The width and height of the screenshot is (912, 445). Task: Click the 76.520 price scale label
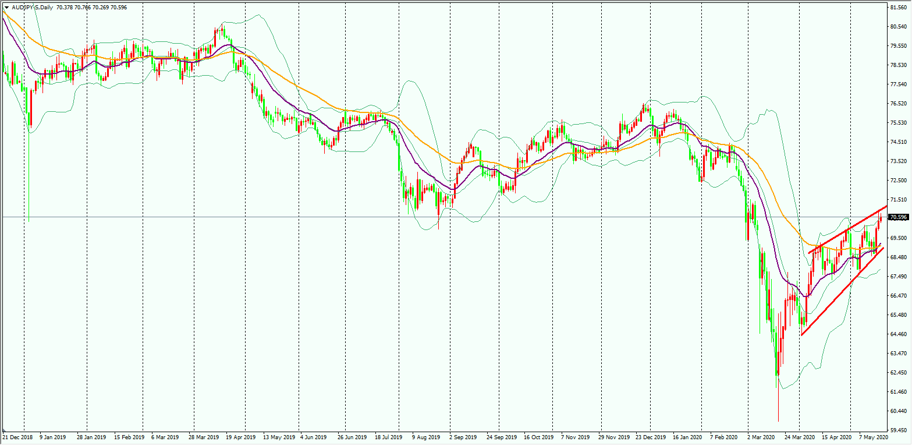tap(899, 103)
